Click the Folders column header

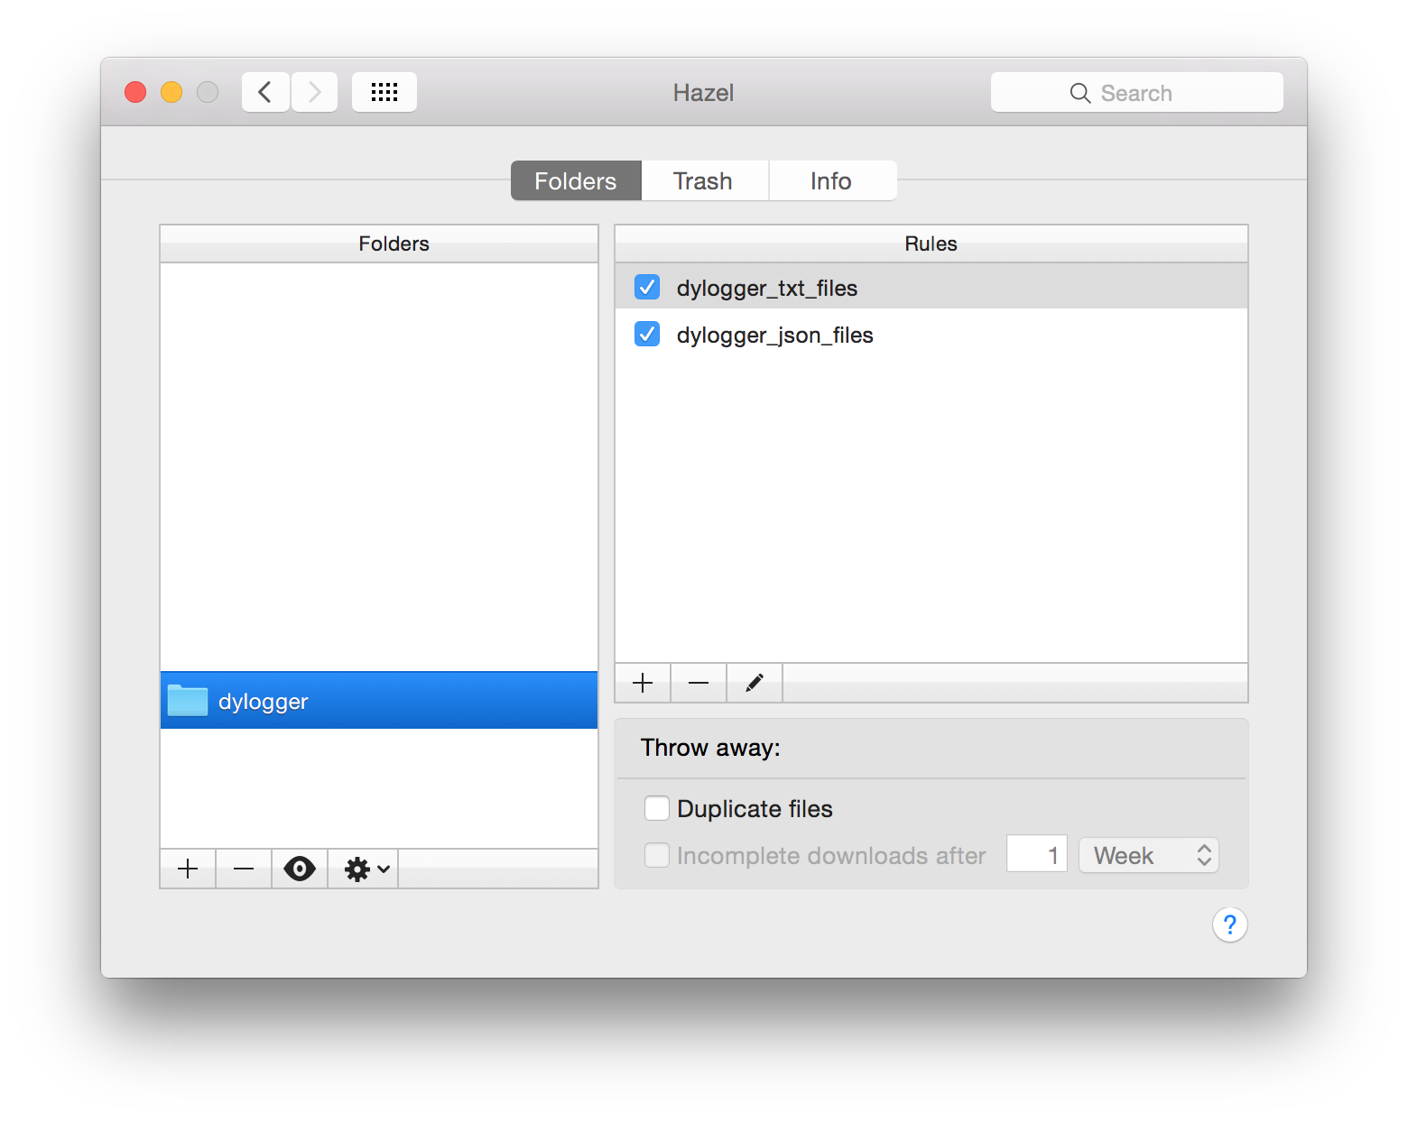pyautogui.click(x=379, y=244)
